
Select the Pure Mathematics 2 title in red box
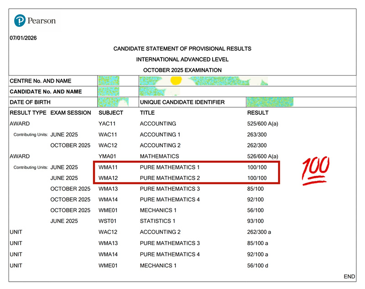pos(170,178)
